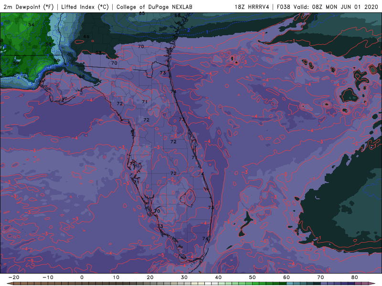Click the dewpoint value 65 on the map
The image size is (382, 286).
point(142,13)
